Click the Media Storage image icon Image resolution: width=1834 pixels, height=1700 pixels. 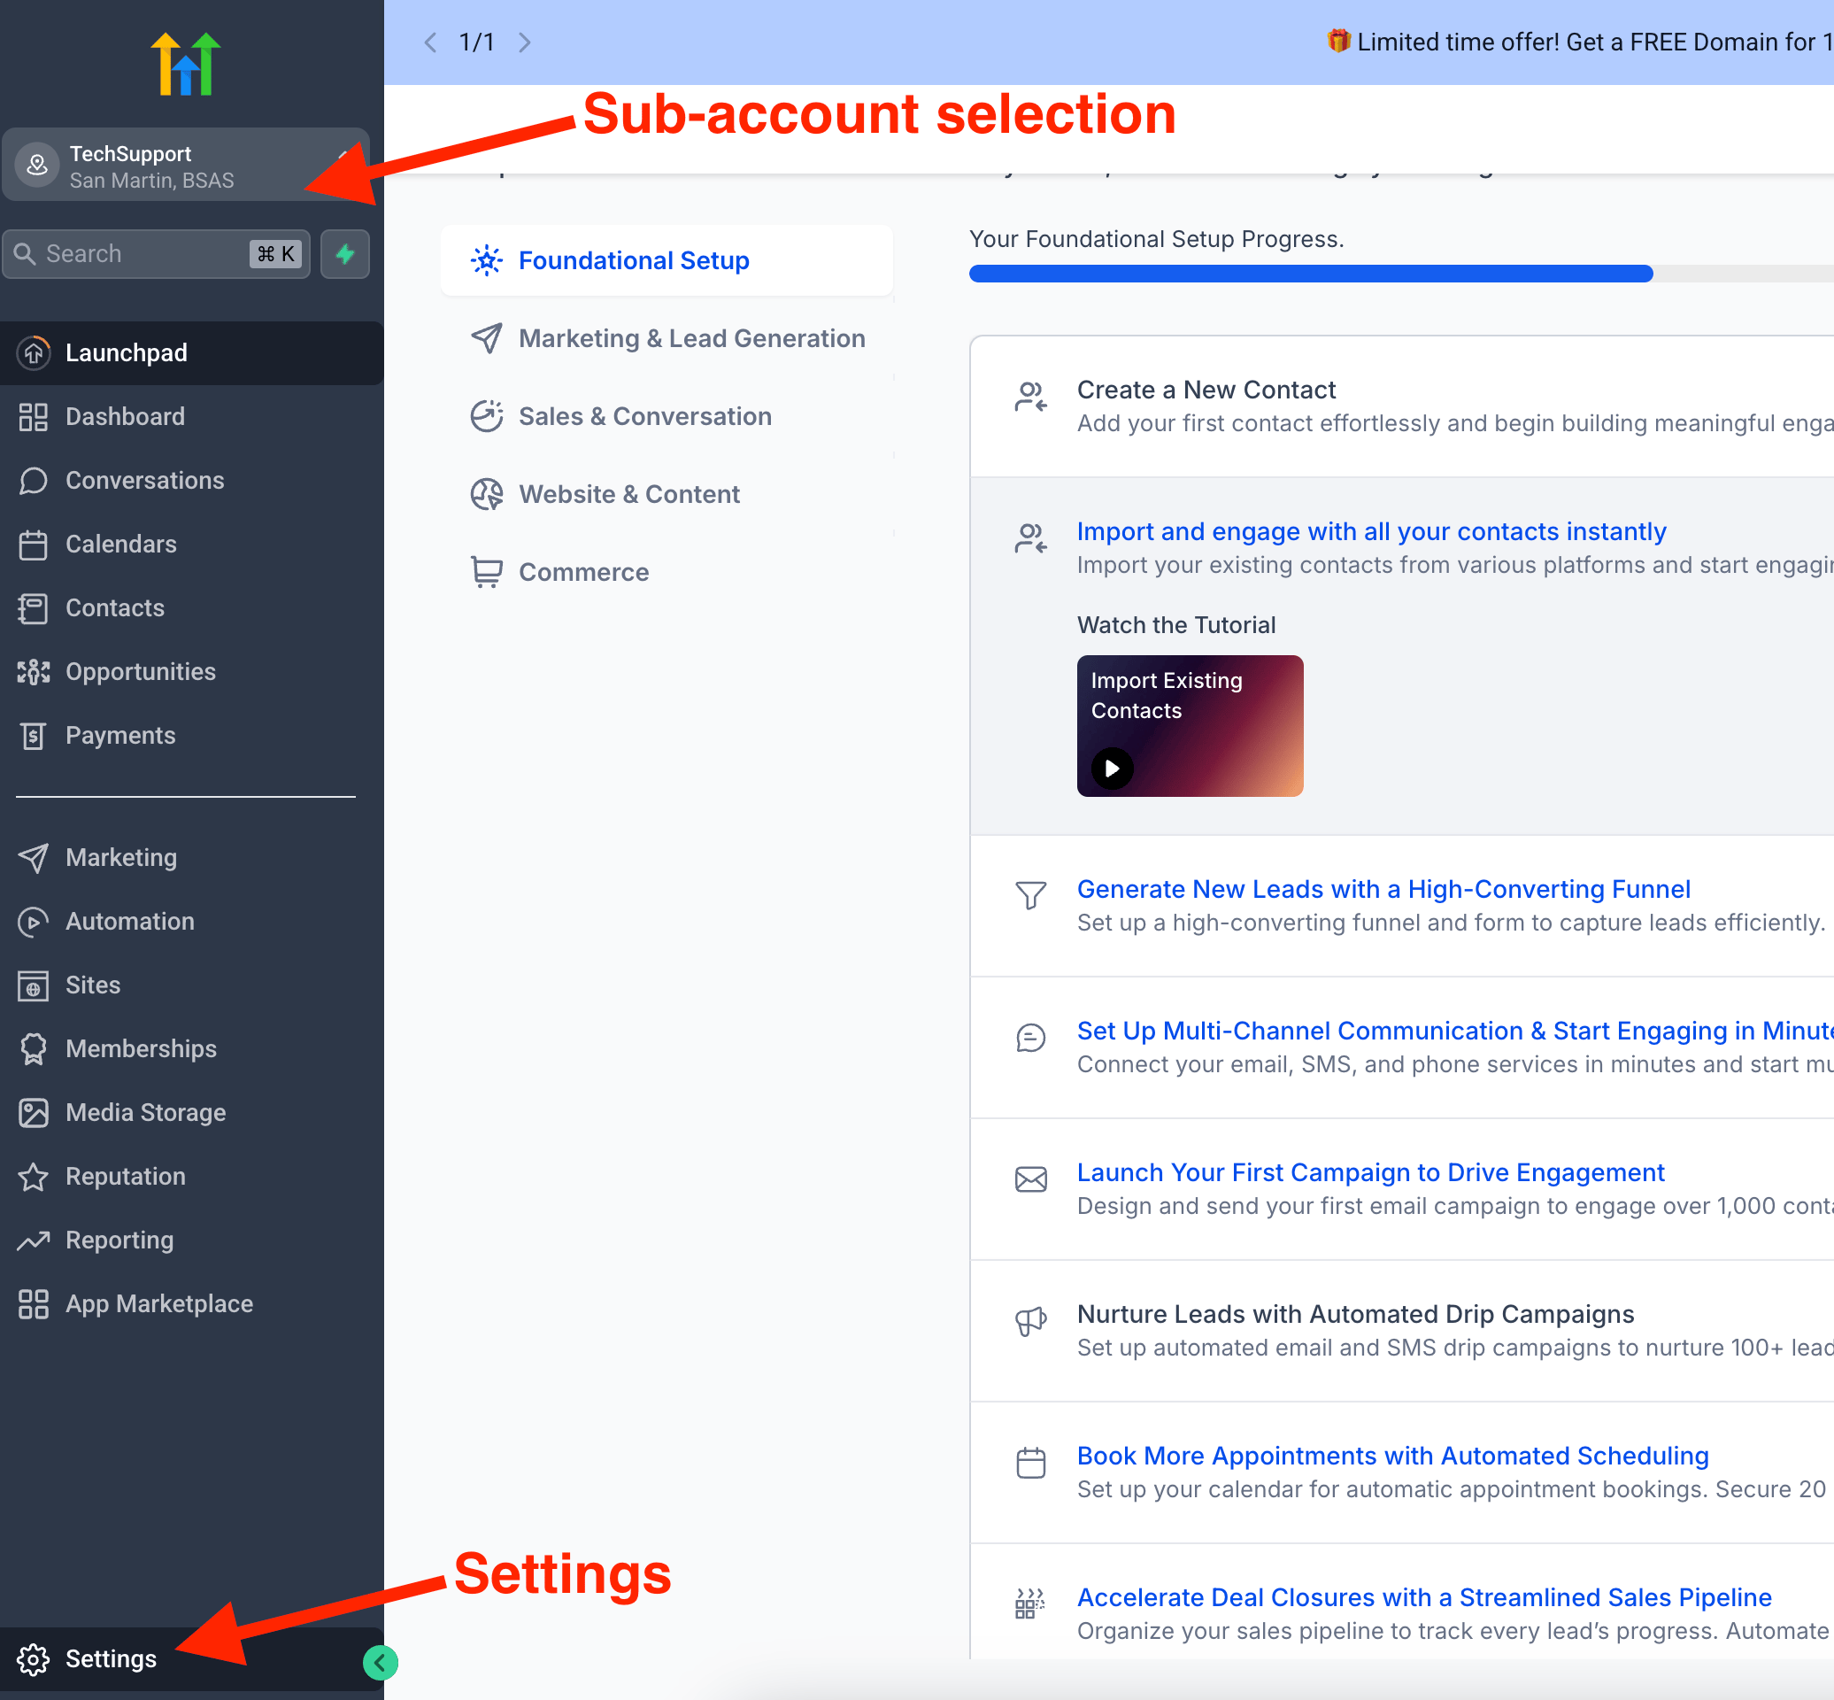pos(33,1113)
